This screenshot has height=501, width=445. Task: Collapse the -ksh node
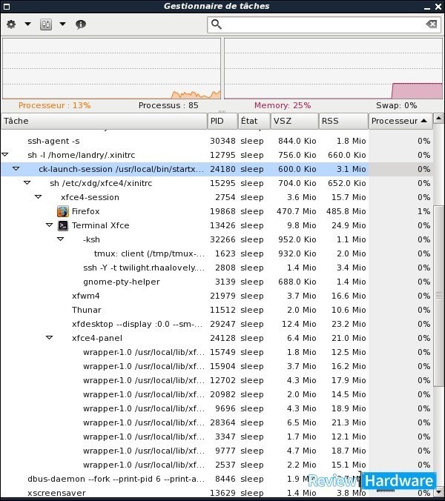point(60,239)
